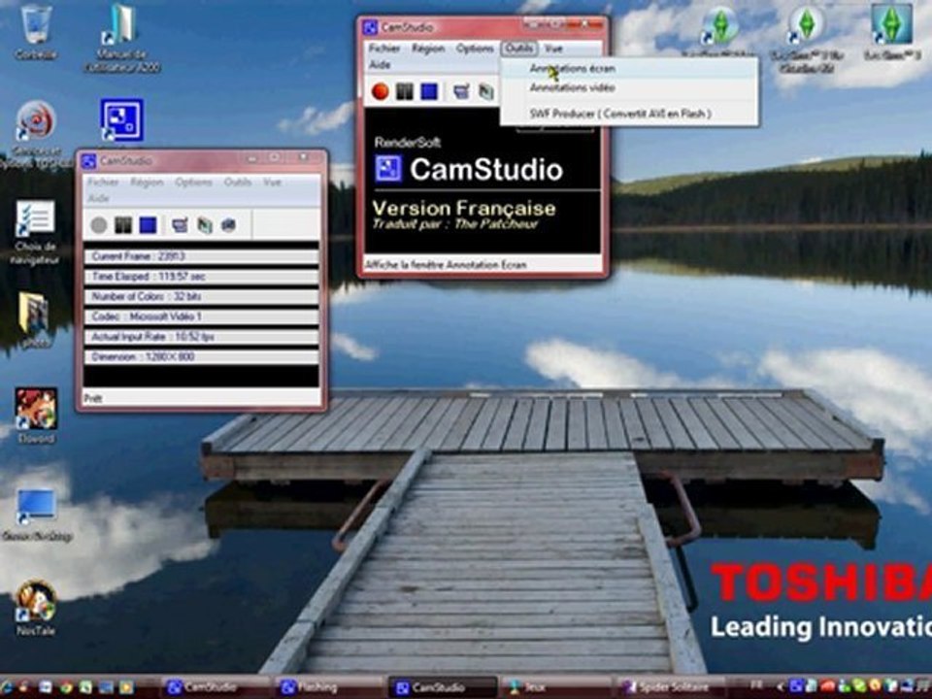Open Région menu in front CamStudio window

point(428,49)
